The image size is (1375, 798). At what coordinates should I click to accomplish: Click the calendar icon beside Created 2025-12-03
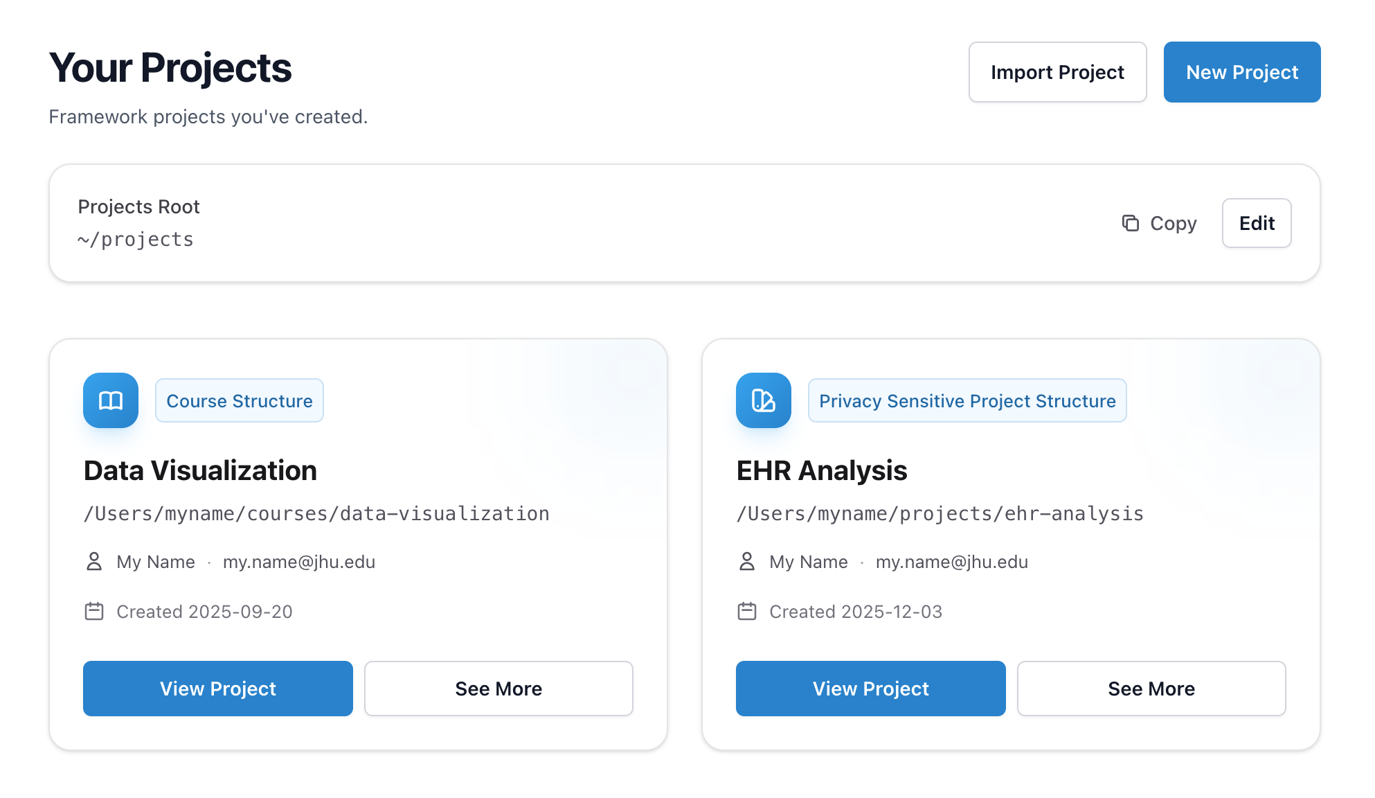click(x=747, y=611)
